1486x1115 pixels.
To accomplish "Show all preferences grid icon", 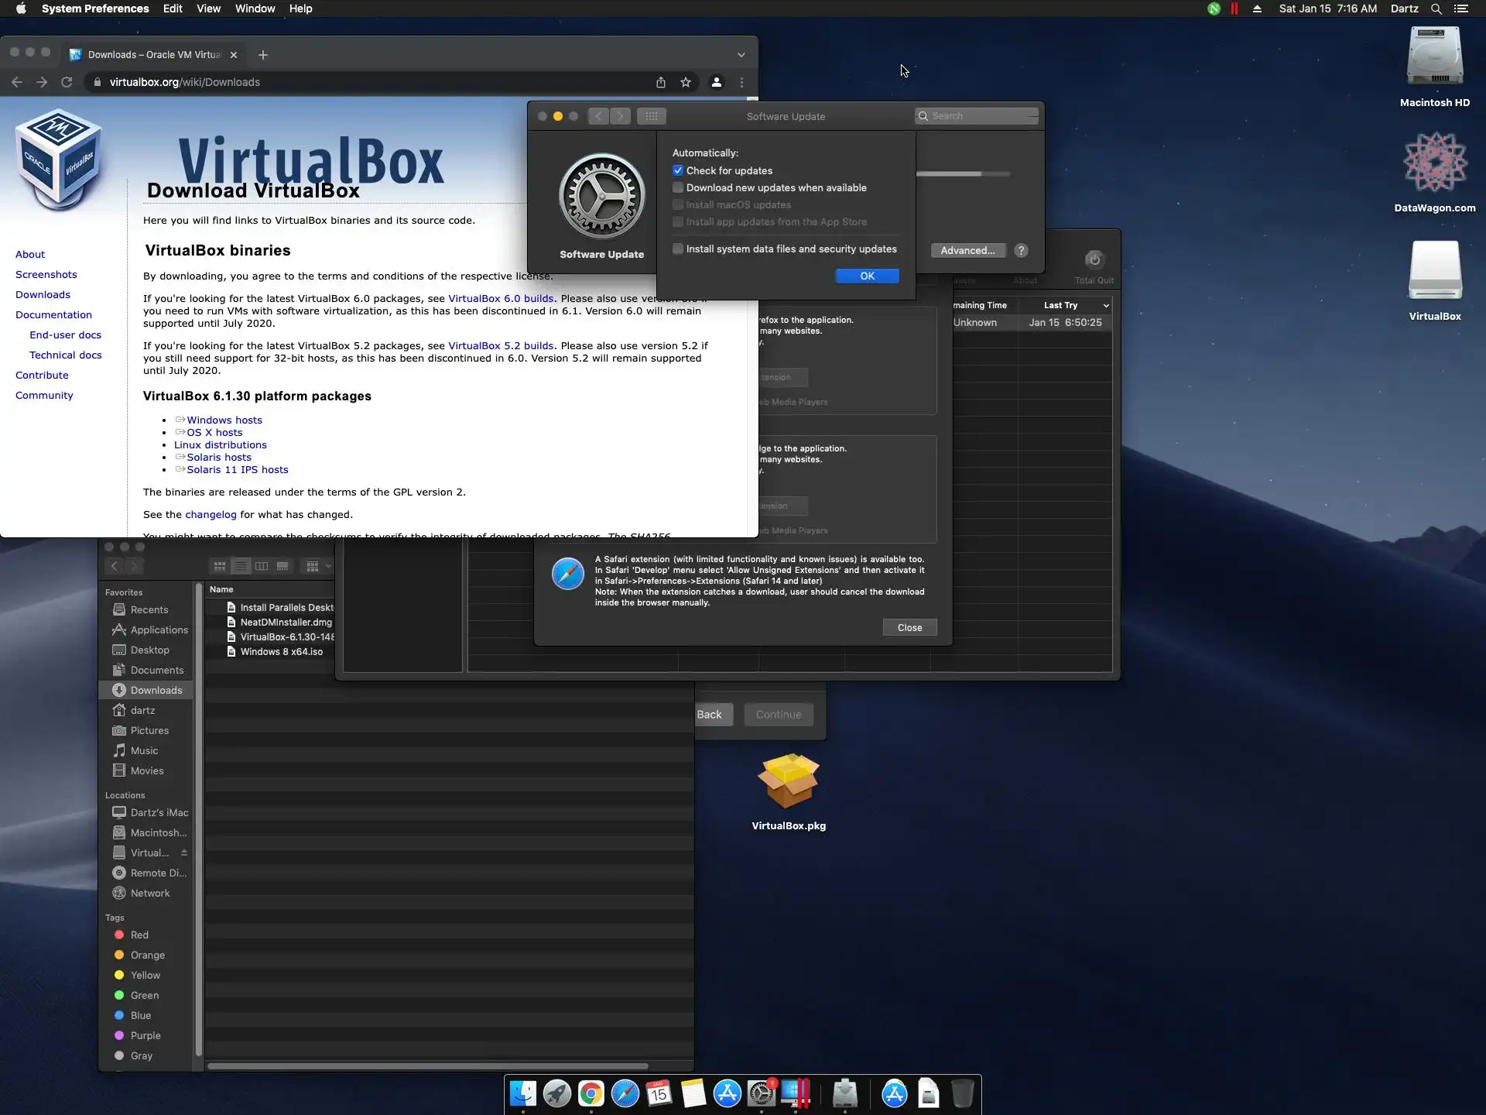I will pyautogui.click(x=651, y=116).
